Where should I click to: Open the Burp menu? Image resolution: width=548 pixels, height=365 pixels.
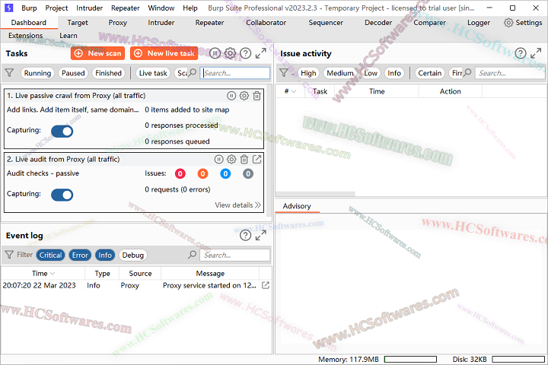29,8
